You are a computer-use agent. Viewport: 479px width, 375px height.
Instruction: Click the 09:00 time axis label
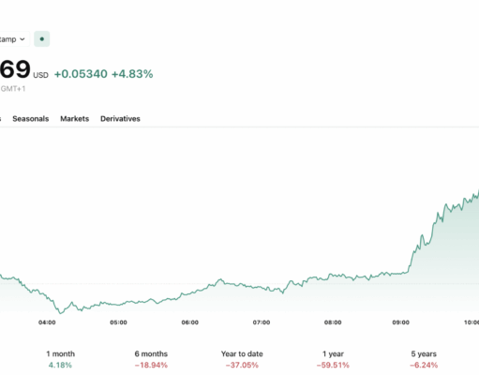tap(401, 322)
